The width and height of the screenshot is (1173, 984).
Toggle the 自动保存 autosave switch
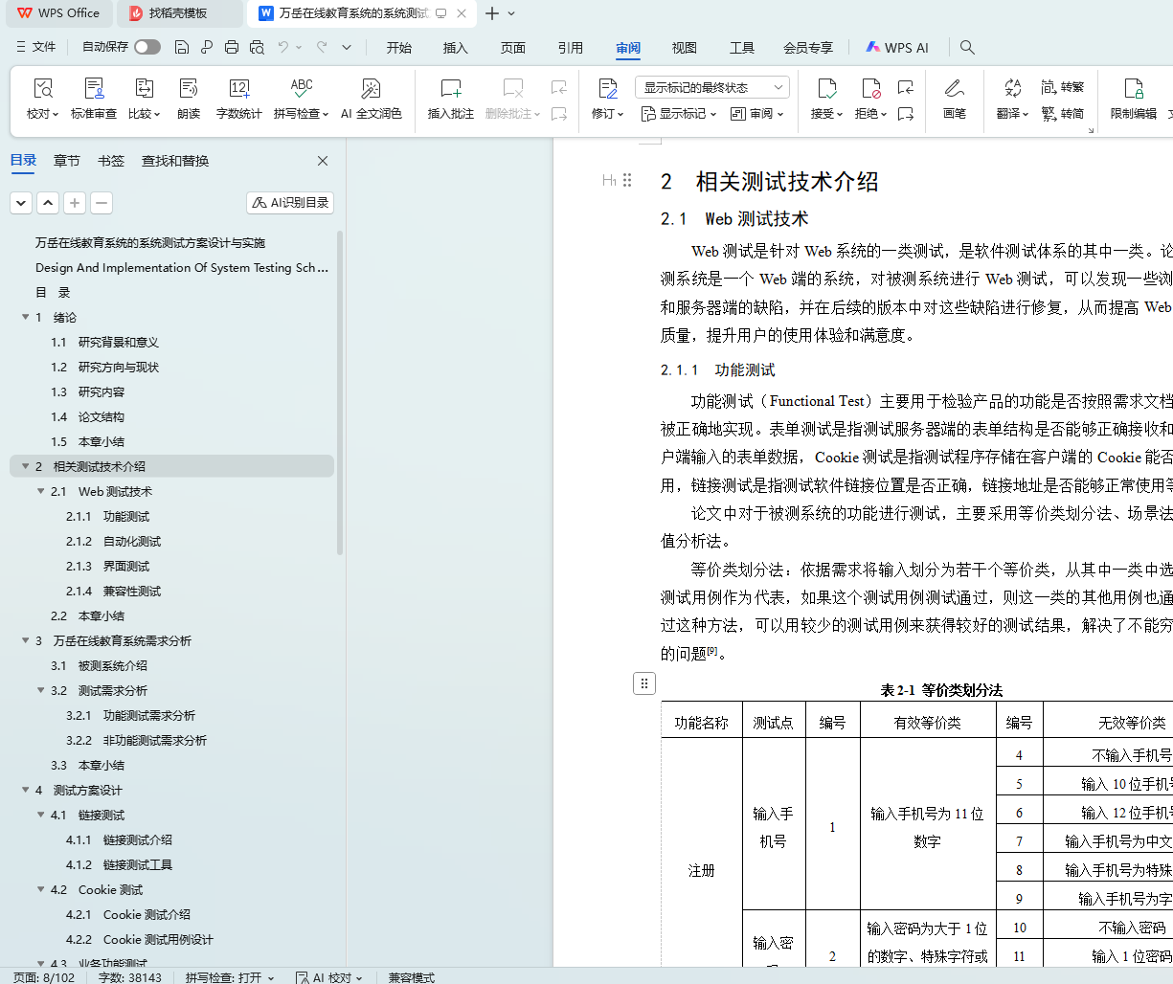[x=147, y=47]
